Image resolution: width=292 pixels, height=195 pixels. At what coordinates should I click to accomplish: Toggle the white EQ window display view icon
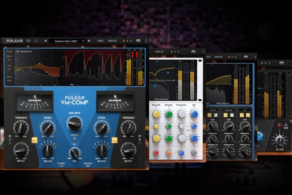193,52
